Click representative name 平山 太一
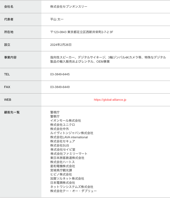 57,19
